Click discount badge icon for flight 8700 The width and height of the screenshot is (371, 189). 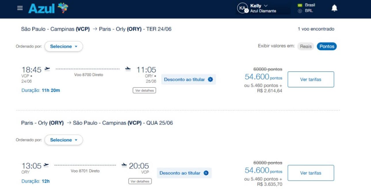coord(210,79)
